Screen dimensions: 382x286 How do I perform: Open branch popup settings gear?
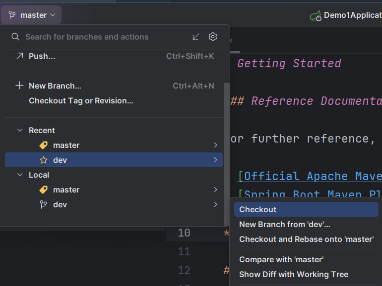click(x=213, y=37)
